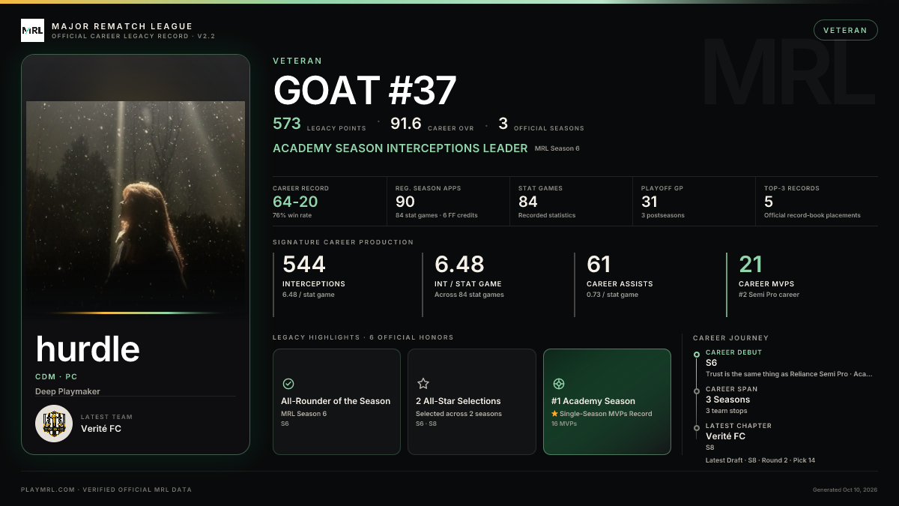
Task: Click the Latest Draft Round 2 Pick 14 line
Action: [760, 460]
